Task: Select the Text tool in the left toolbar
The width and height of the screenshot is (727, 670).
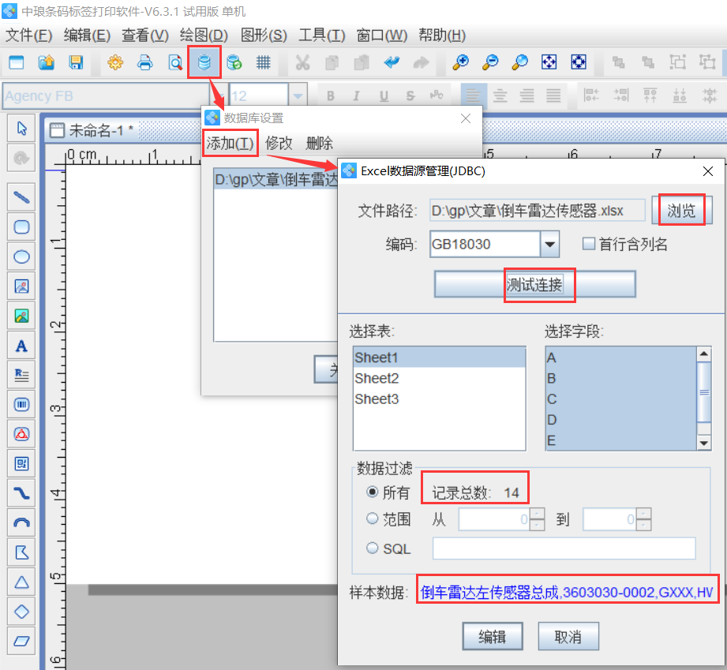Action: (x=21, y=345)
